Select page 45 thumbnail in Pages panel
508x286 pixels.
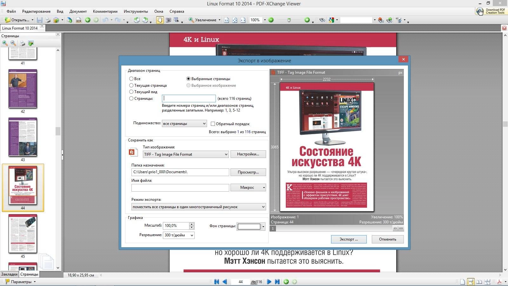[23, 234]
